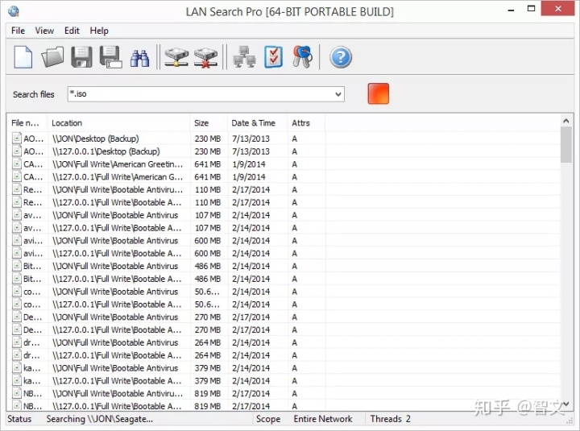Click the scrollbar down arrow
580x431 pixels.
tap(565, 404)
